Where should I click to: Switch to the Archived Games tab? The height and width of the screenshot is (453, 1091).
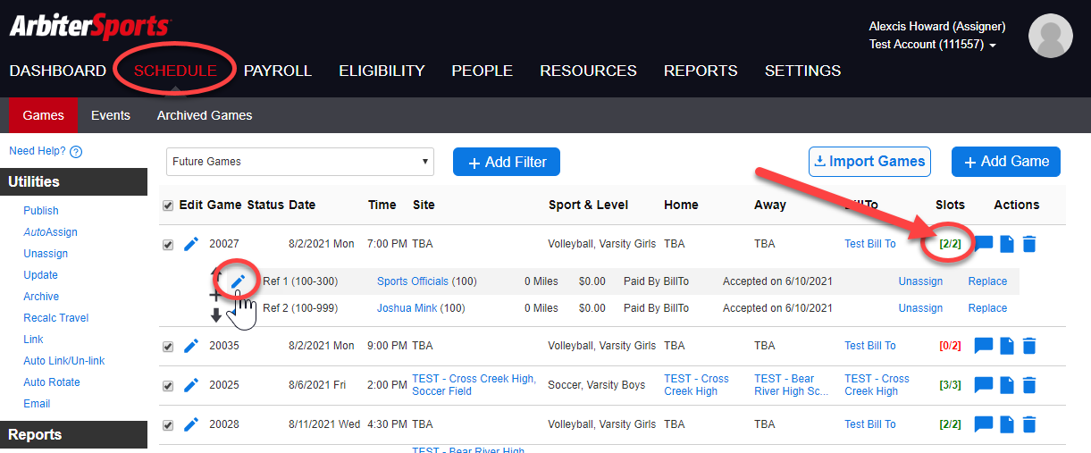pyautogui.click(x=204, y=115)
